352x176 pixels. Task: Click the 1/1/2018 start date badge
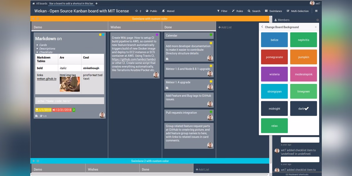click(x=43, y=110)
